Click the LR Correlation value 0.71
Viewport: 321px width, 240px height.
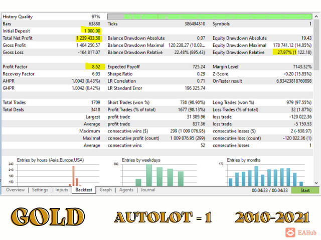[x=201, y=81]
